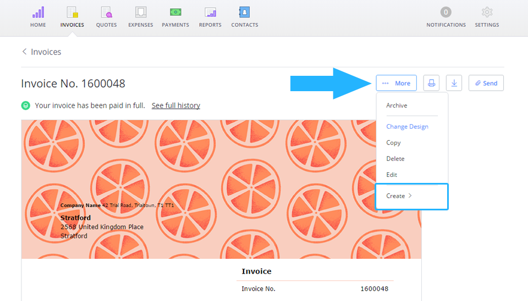Open the Payments section icon
Viewport: 528px width, 301px height.
(175, 13)
